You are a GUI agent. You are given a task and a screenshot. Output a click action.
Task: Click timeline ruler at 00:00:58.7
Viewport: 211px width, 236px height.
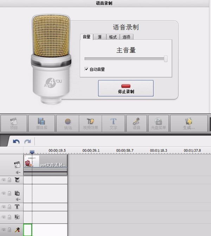click(x=125, y=150)
